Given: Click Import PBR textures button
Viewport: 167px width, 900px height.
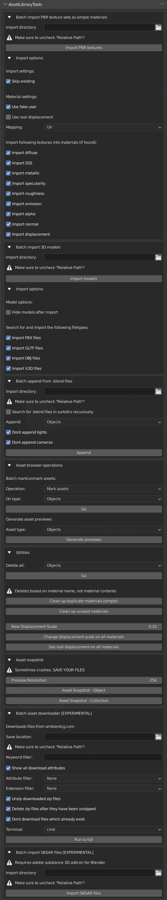Looking at the screenshot, I should [x=84, y=47].
